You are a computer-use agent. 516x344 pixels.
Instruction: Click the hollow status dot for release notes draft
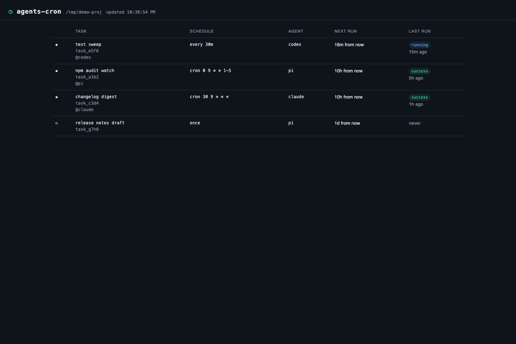(57, 123)
